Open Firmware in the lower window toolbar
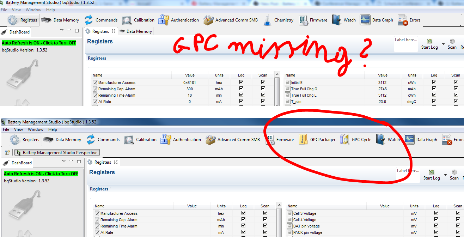The image size is (464, 237). pyautogui.click(x=280, y=140)
